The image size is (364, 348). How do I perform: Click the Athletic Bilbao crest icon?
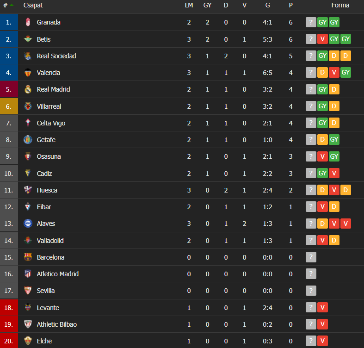(x=28, y=324)
